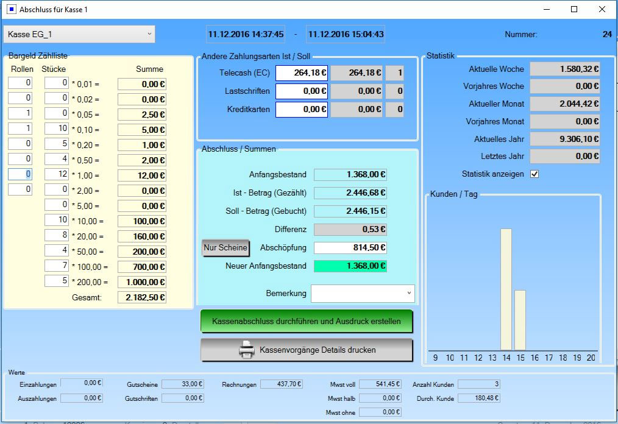Click the app icon in title bar
This screenshot has height=424, width=618.
pos(12,10)
